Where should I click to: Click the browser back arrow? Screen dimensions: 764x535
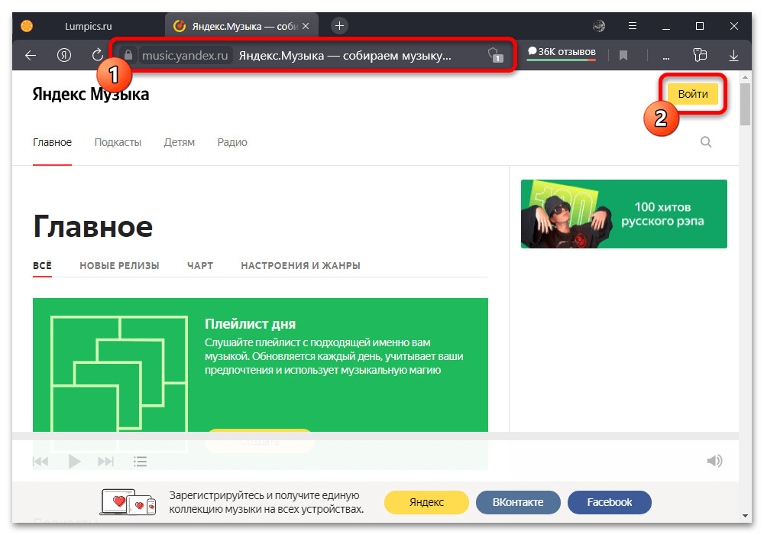(x=31, y=55)
